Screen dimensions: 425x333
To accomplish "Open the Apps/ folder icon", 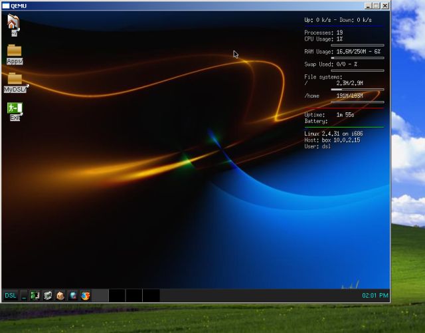I will click(x=15, y=55).
